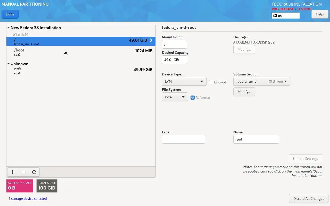
Task: Click the fedora_vm-3-root heading
Action: pos(179,28)
